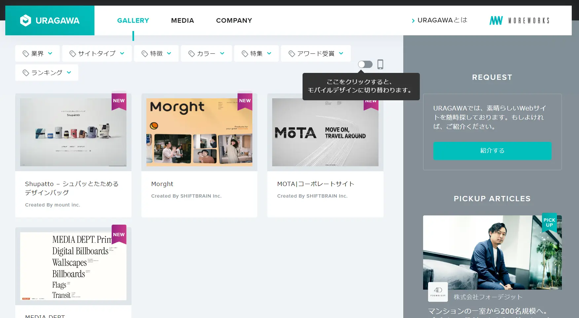Image resolution: width=579 pixels, height=318 pixels.
Task: Open the COMPANY nav item
Action: [234, 20]
